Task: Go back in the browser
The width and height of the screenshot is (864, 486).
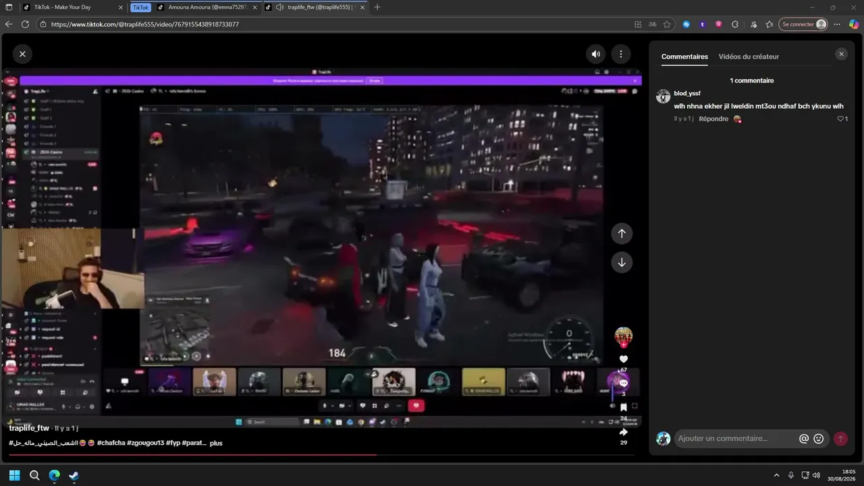Action: tap(9, 24)
